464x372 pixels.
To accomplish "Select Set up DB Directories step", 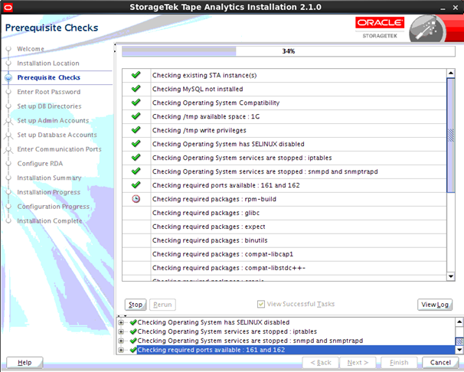I will pyautogui.click(x=49, y=106).
